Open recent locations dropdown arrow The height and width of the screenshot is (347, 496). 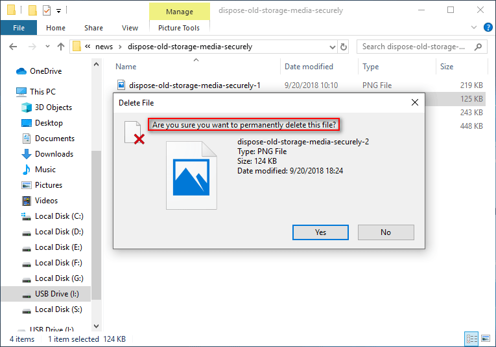click(x=47, y=47)
